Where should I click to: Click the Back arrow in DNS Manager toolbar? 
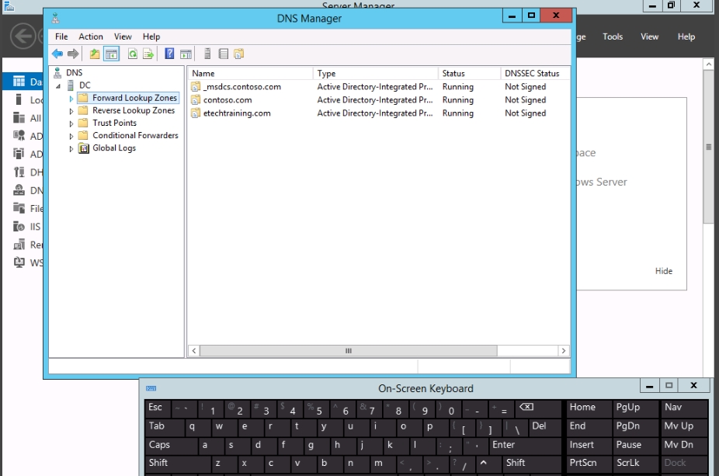click(57, 54)
